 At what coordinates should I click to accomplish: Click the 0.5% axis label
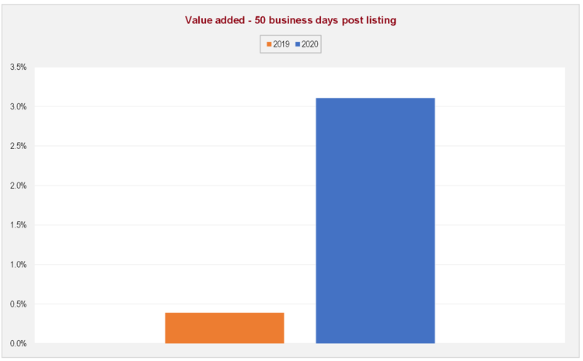pyautogui.click(x=18, y=304)
